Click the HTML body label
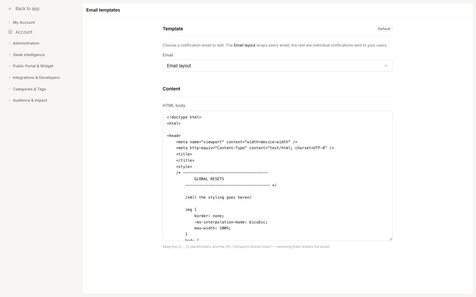 (174, 106)
